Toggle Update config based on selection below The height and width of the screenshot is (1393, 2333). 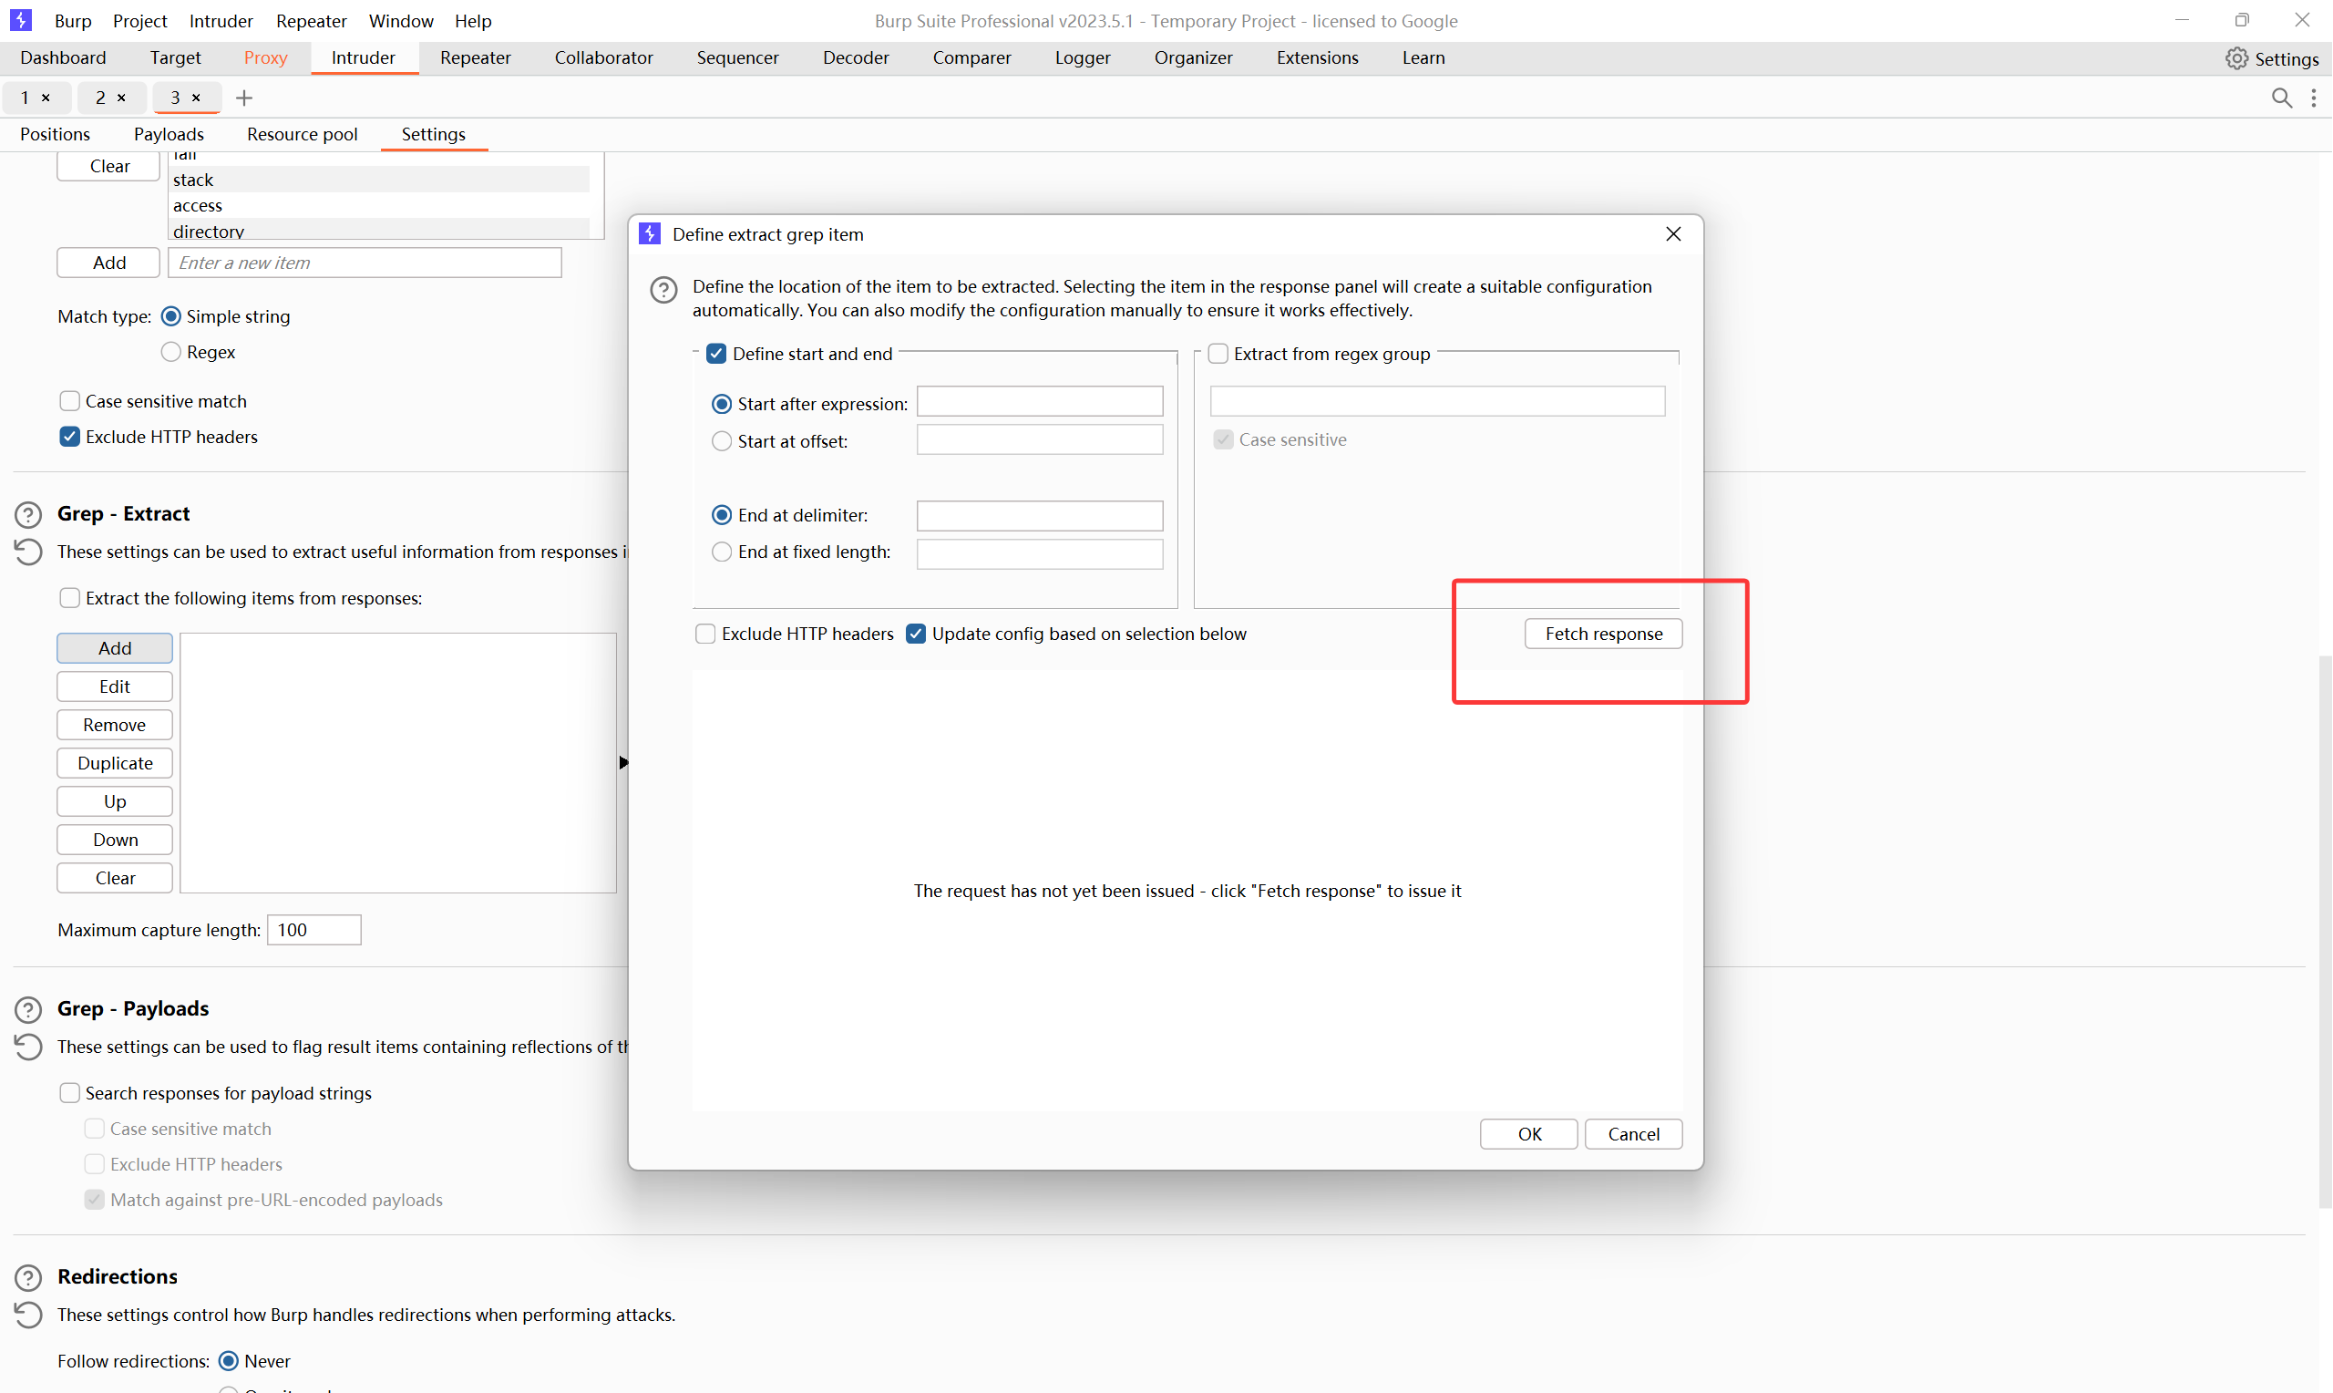(x=916, y=634)
